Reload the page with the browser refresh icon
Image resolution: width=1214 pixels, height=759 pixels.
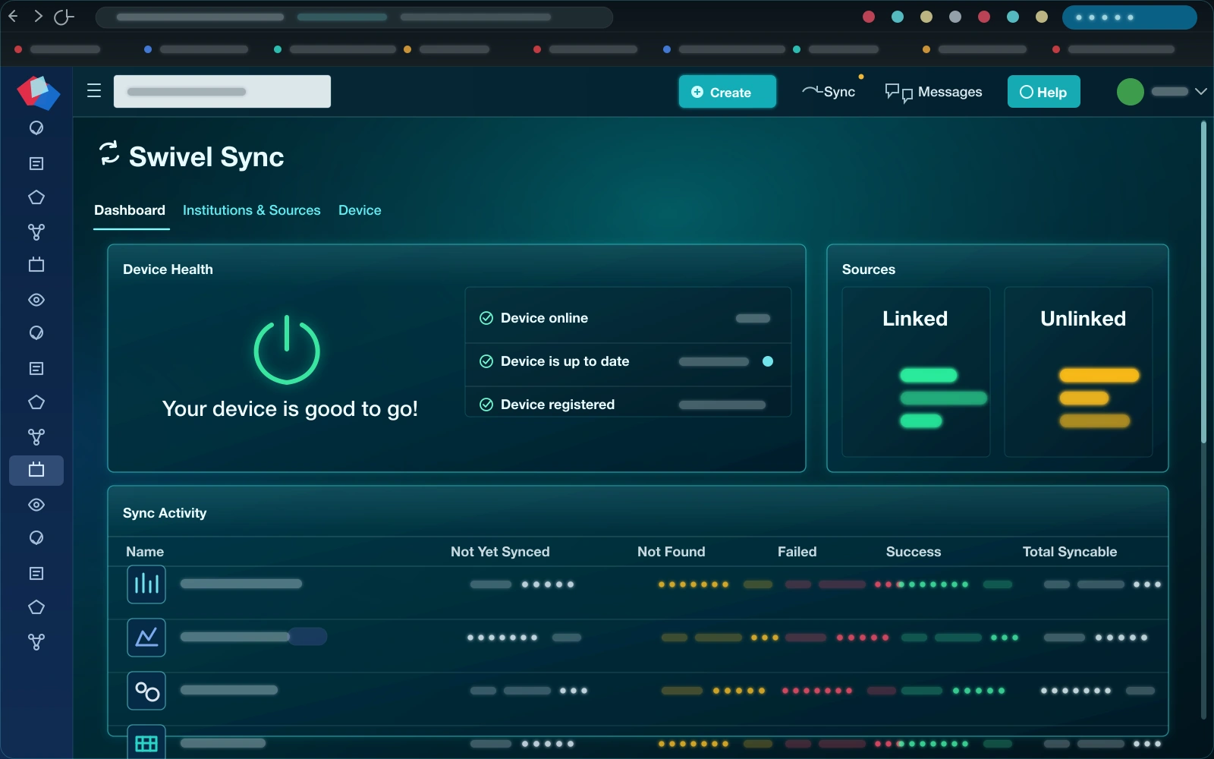[x=64, y=16]
